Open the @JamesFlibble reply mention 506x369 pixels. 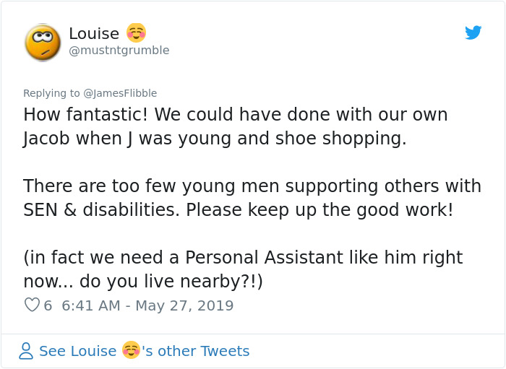(120, 93)
